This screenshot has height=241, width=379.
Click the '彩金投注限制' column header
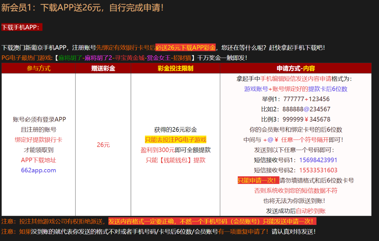pyautogui.click(x=175, y=68)
